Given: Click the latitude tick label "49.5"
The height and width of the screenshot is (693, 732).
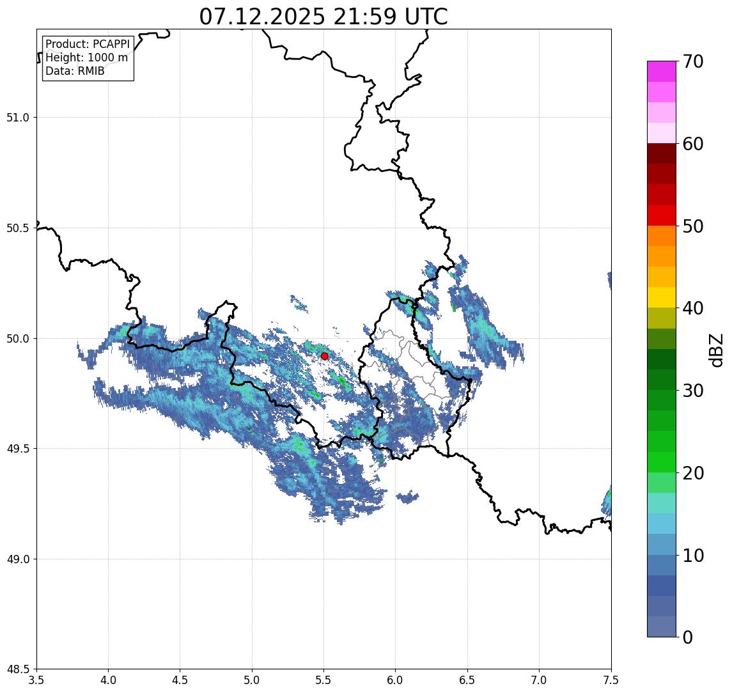Looking at the screenshot, I should (x=18, y=449).
